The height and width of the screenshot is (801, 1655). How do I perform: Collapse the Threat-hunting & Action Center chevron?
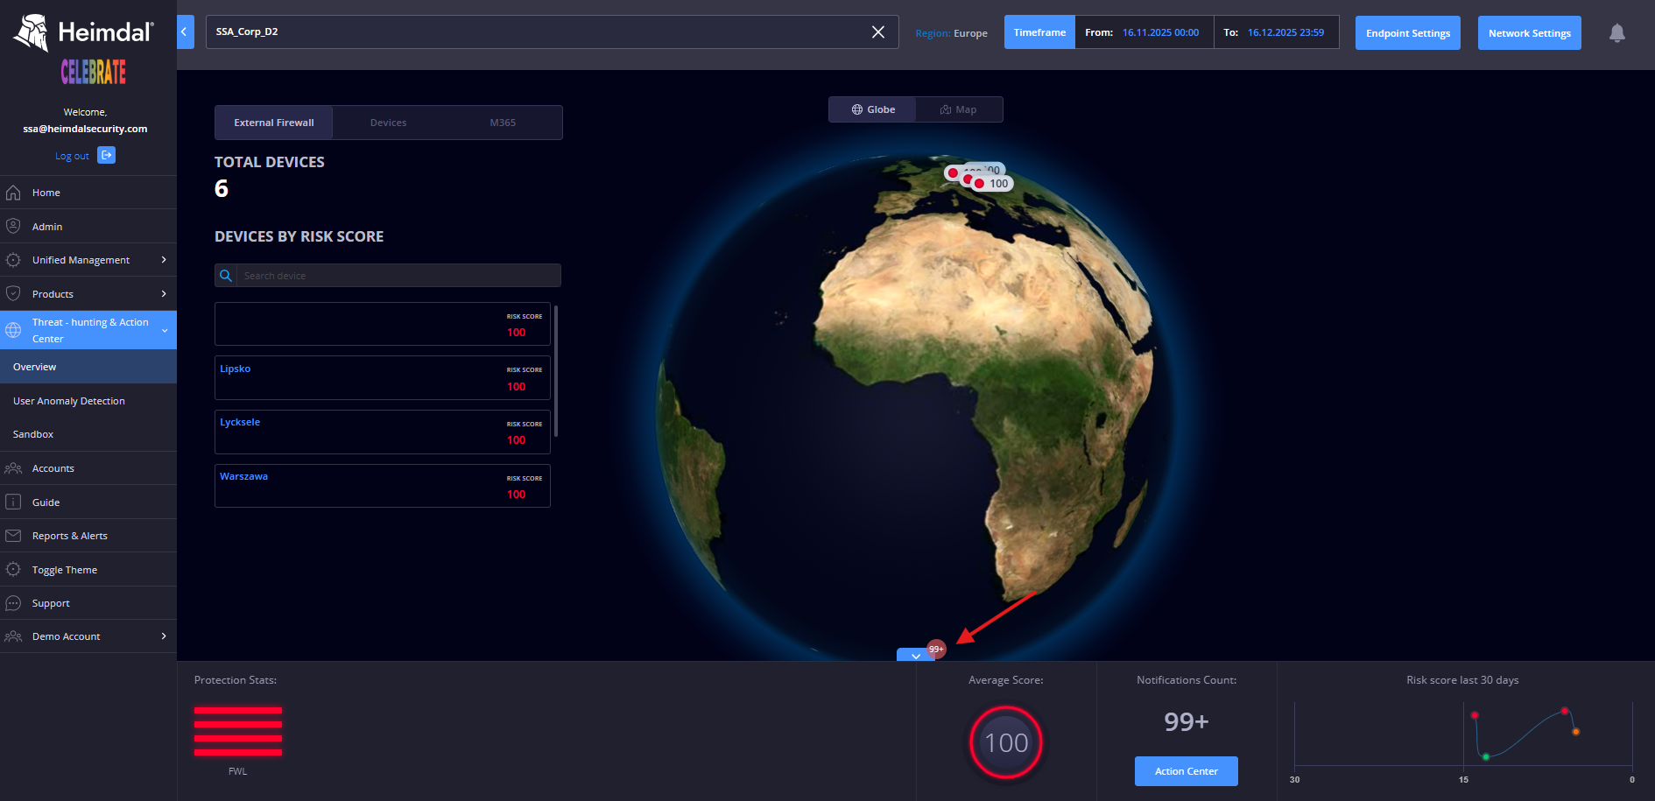[x=165, y=330]
